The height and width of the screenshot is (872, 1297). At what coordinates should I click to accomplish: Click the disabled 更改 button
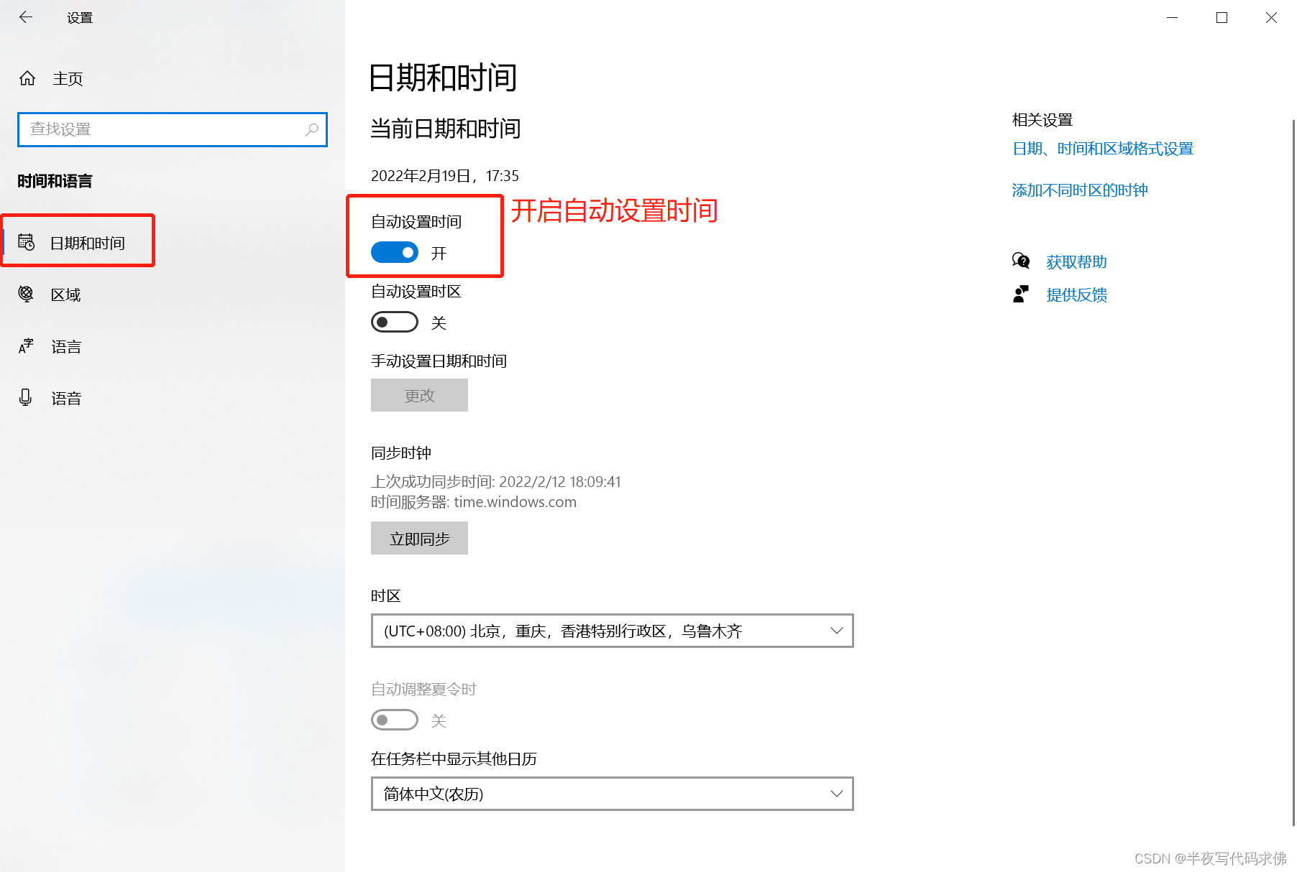point(419,395)
